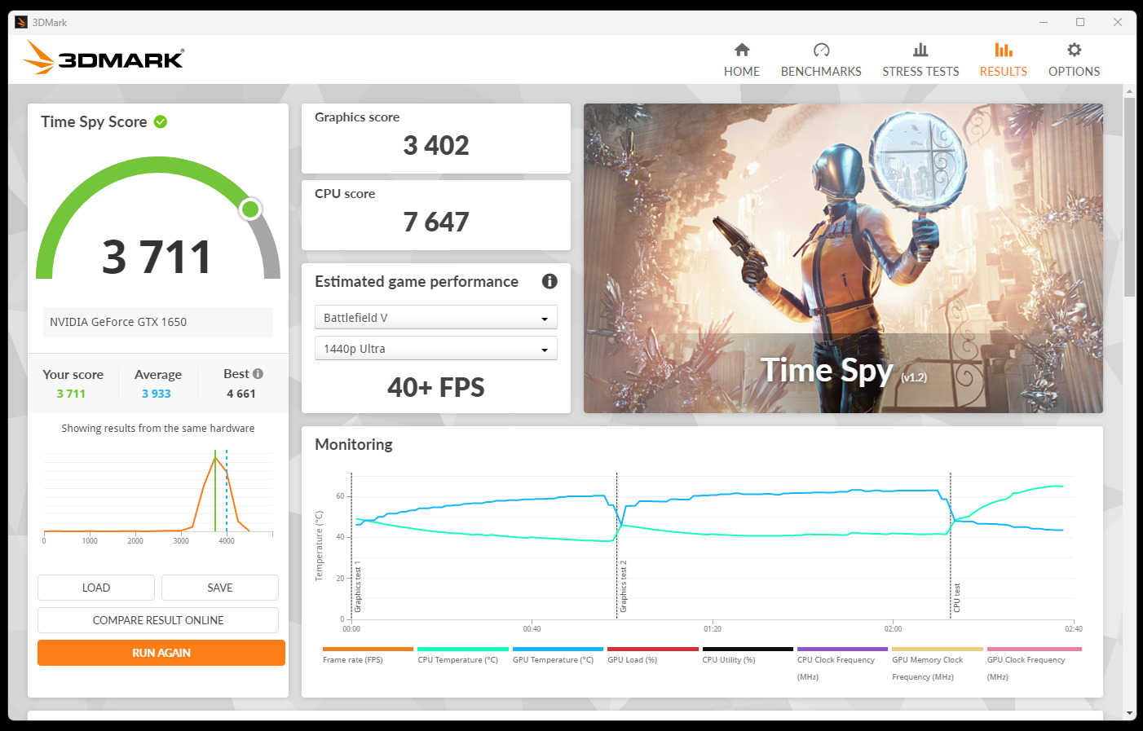Click the Graphics test 2 marker line

coord(617,546)
